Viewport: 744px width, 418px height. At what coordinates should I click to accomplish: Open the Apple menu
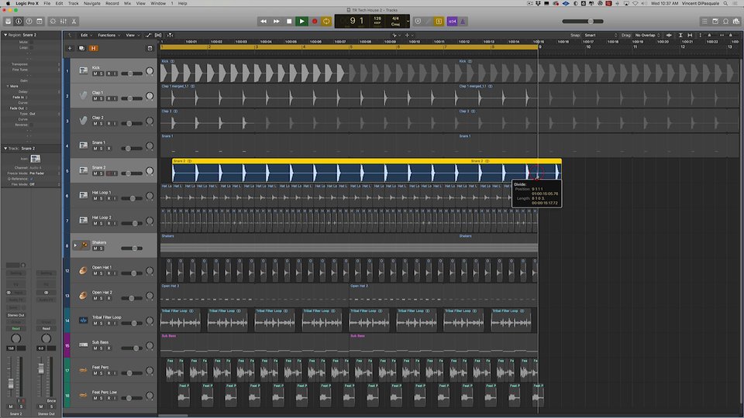[x=8, y=3]
